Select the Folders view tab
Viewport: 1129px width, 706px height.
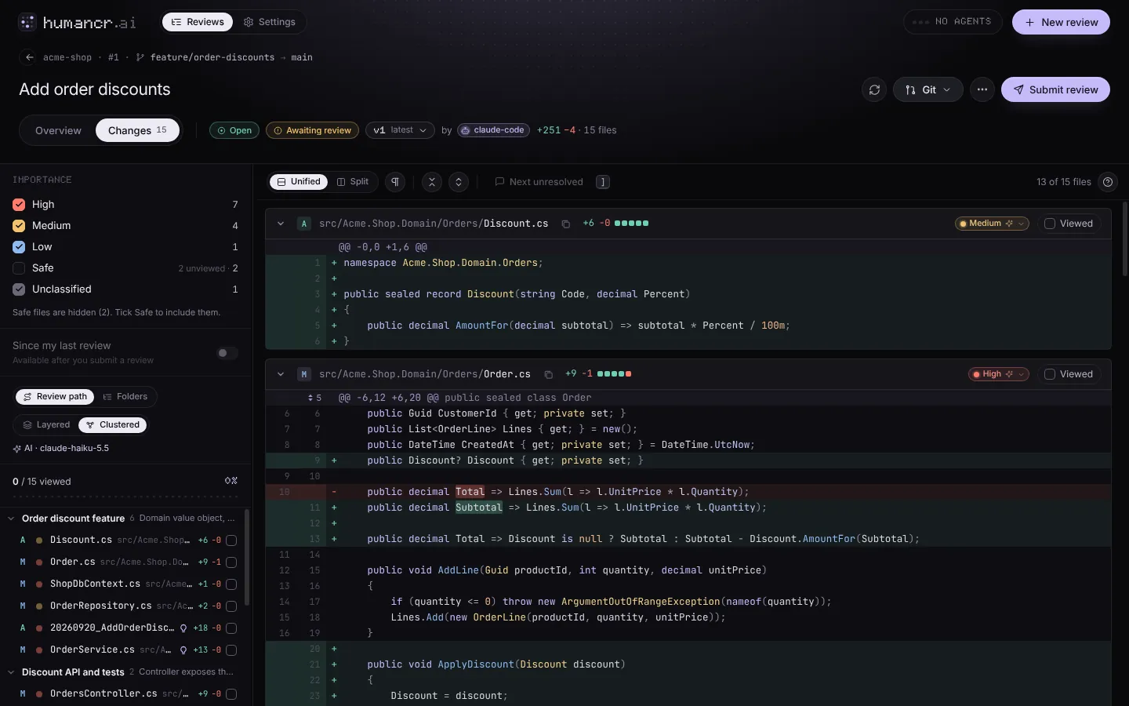[x=125, y=397]
